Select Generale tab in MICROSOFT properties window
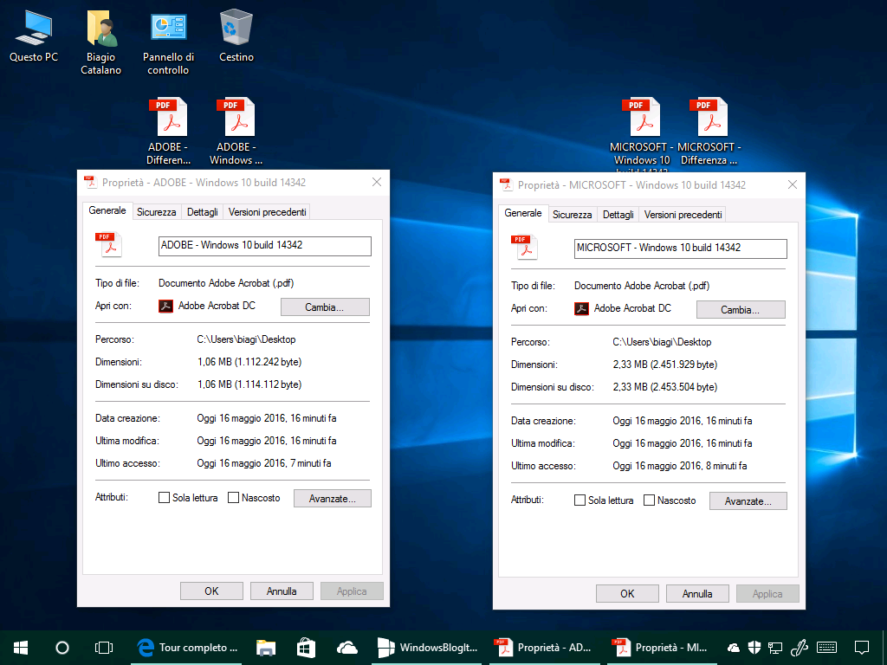Screen dimensions: 887x665 [523, 213]
